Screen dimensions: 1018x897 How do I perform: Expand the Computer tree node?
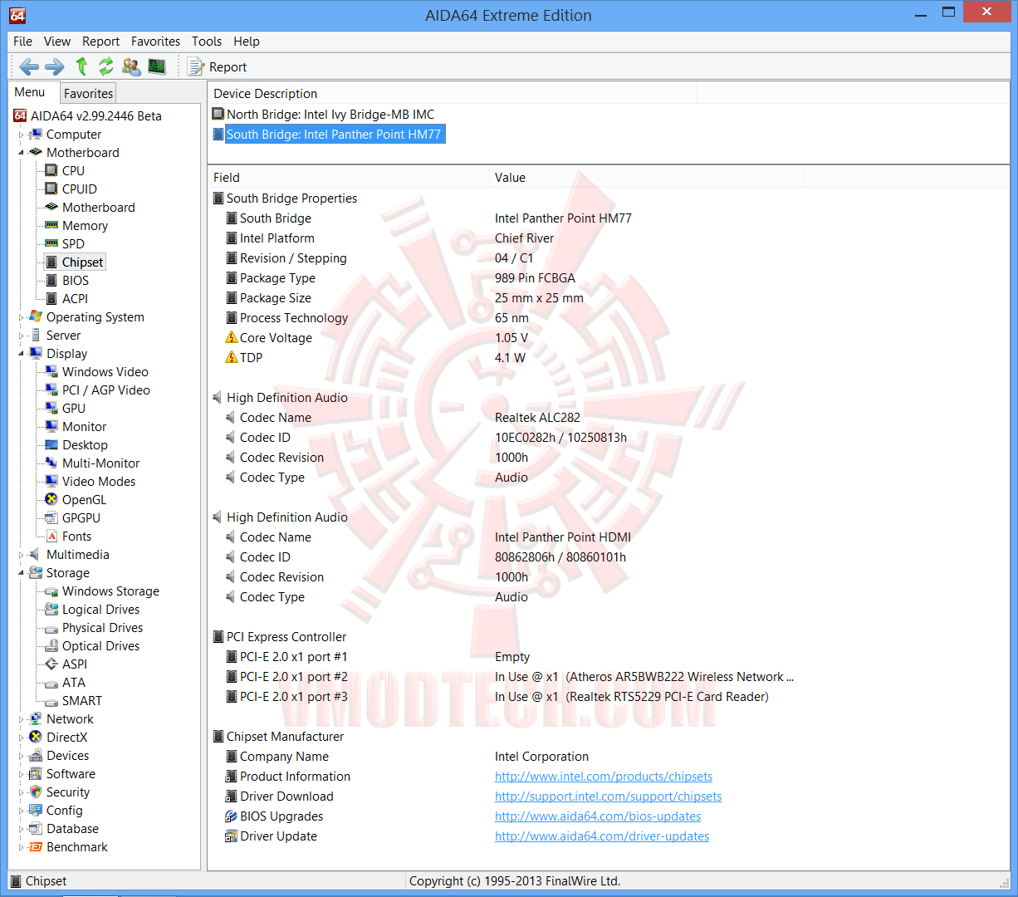(x=22, y=135)
